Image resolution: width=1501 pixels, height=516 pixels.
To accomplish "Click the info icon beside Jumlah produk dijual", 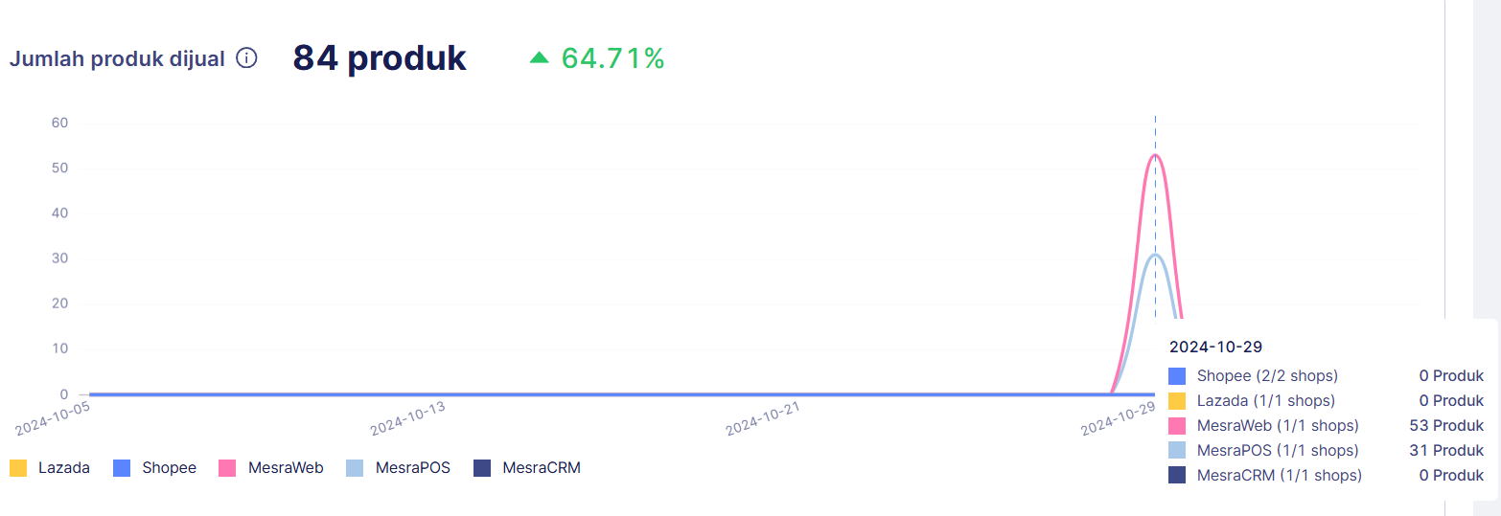I will pyautogui.click(x=246, y=58).
